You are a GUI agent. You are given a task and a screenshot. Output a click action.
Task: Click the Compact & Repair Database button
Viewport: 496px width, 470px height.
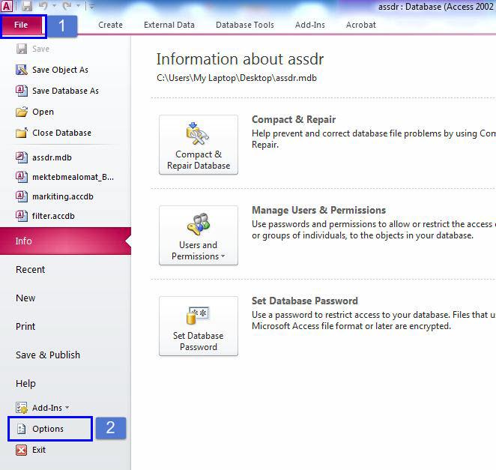(199, 145)
